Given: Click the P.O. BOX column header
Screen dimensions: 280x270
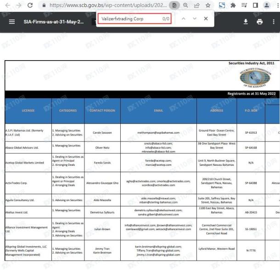Looking at the screenshot, I should [x=251, y=111].
